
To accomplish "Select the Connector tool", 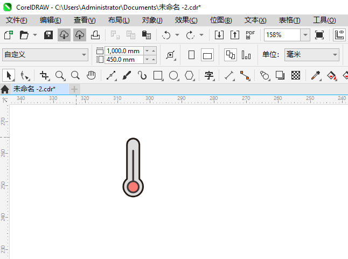I will 245,75.
